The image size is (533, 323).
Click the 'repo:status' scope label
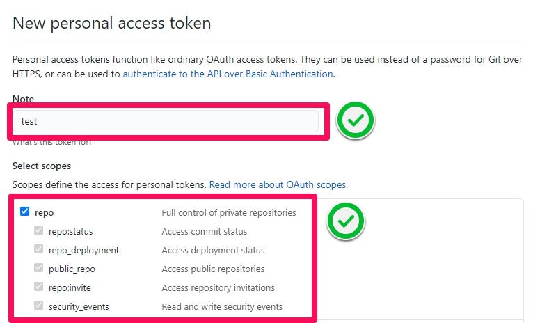(71, 232)
